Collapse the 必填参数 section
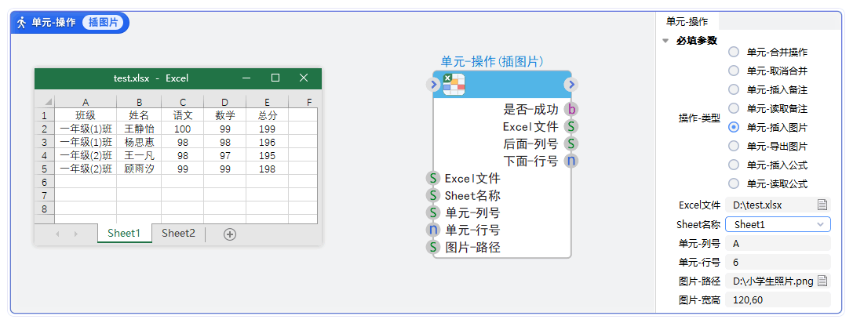Screen dimensions: 853x323 coord(665,41)
